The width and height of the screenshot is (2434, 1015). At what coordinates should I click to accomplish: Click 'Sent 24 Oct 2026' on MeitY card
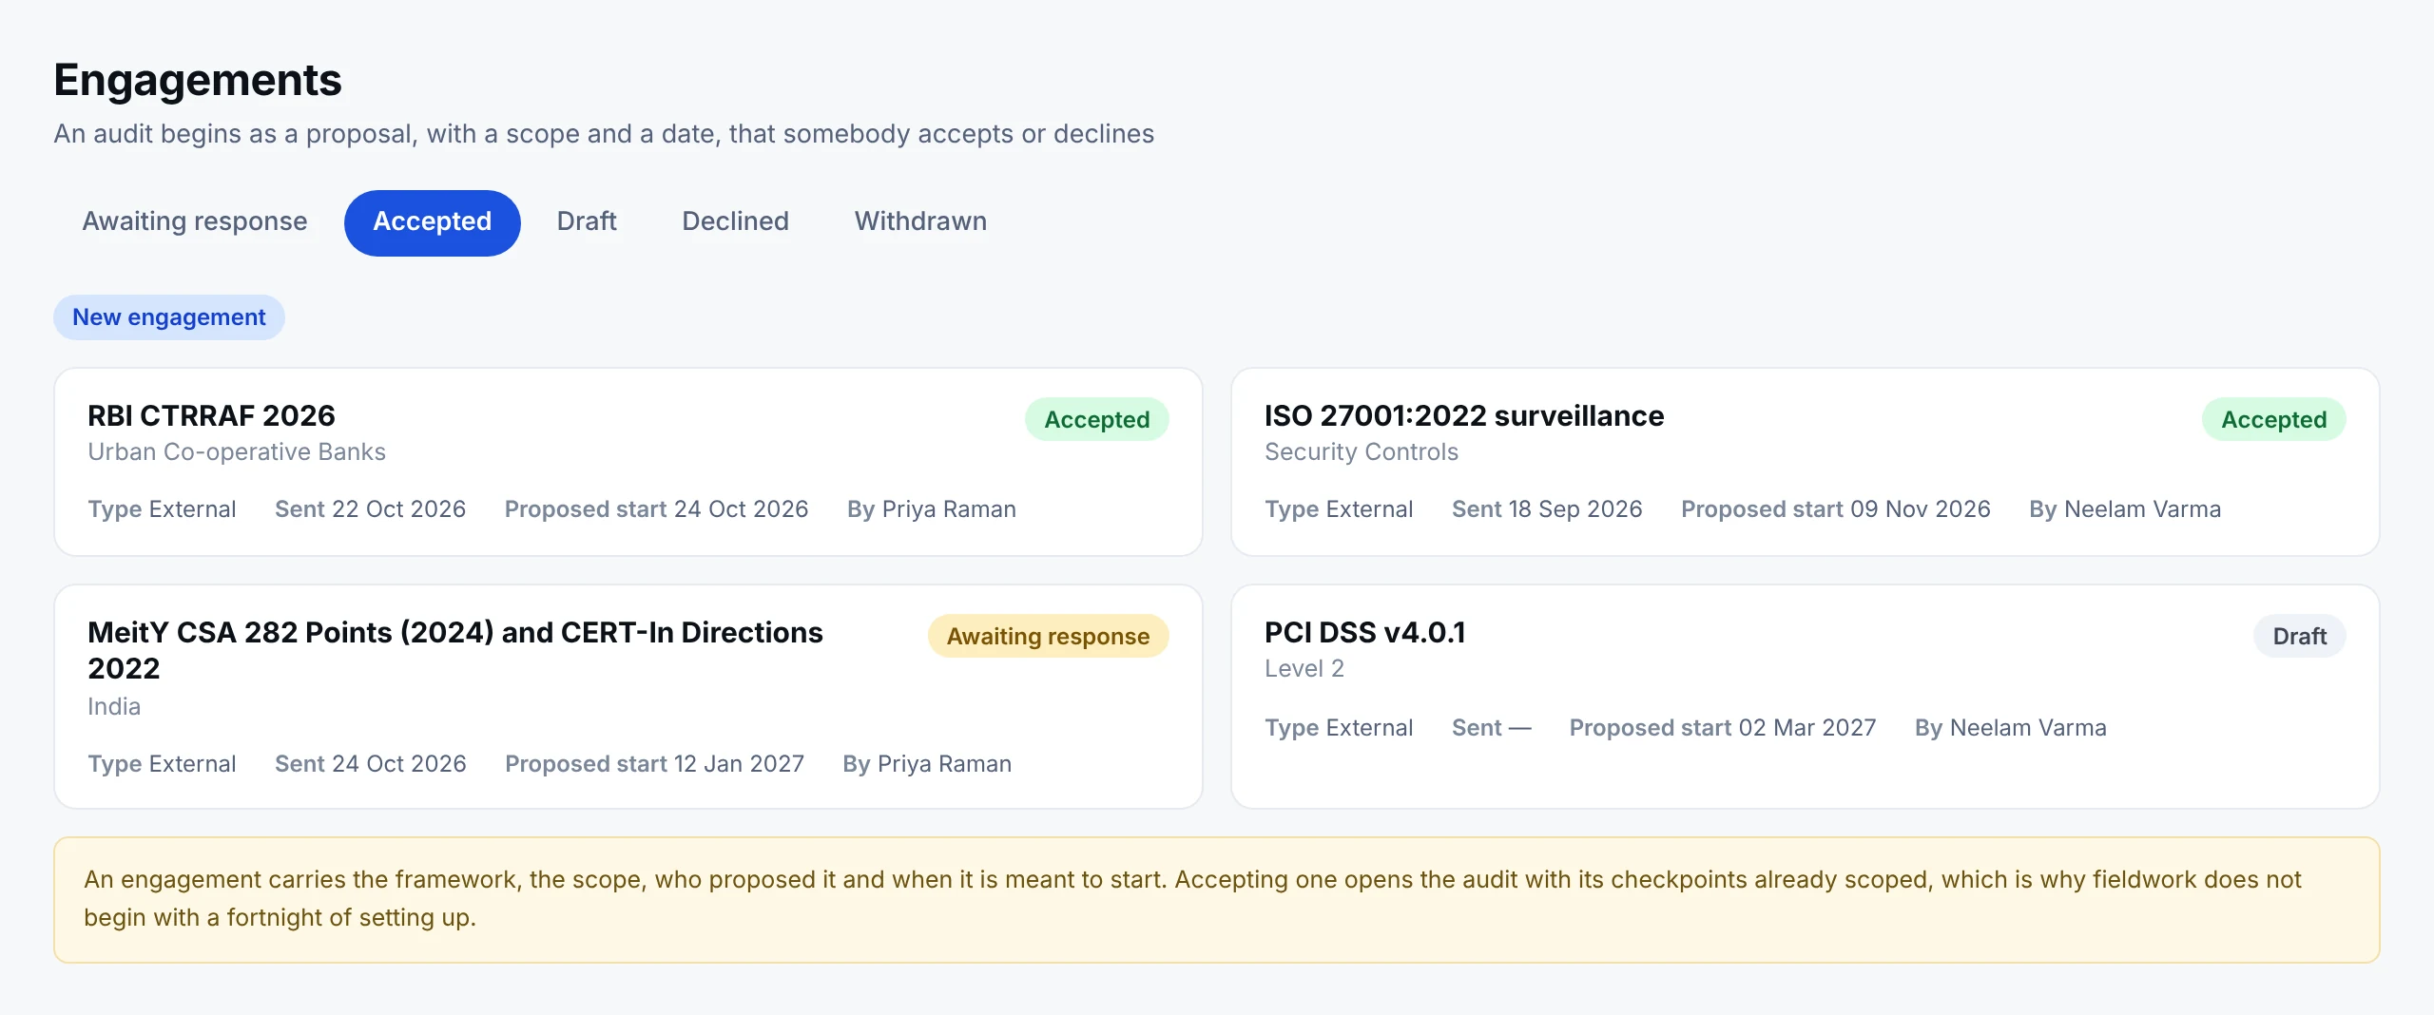(x=371, y=764)
